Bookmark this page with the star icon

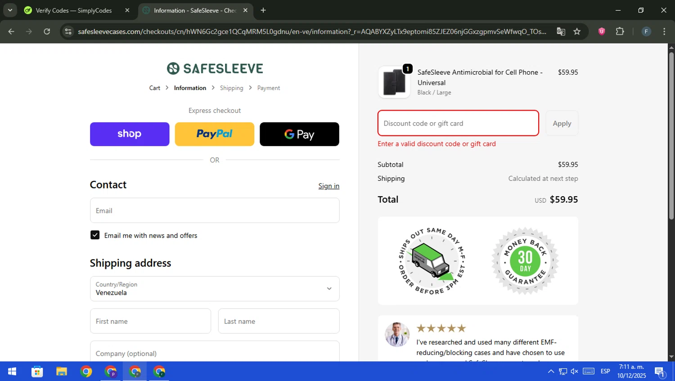point(577,31)
